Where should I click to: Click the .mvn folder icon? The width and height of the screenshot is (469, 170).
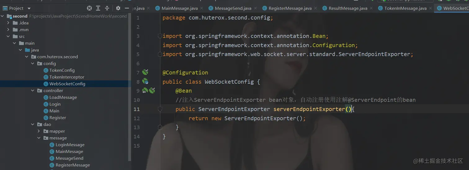coord(15,30)
